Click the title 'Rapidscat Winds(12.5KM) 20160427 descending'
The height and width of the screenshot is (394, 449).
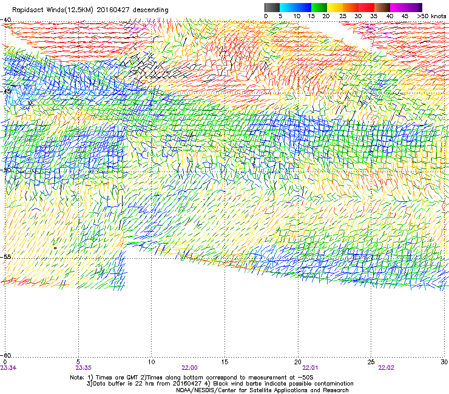pos(90,10)
